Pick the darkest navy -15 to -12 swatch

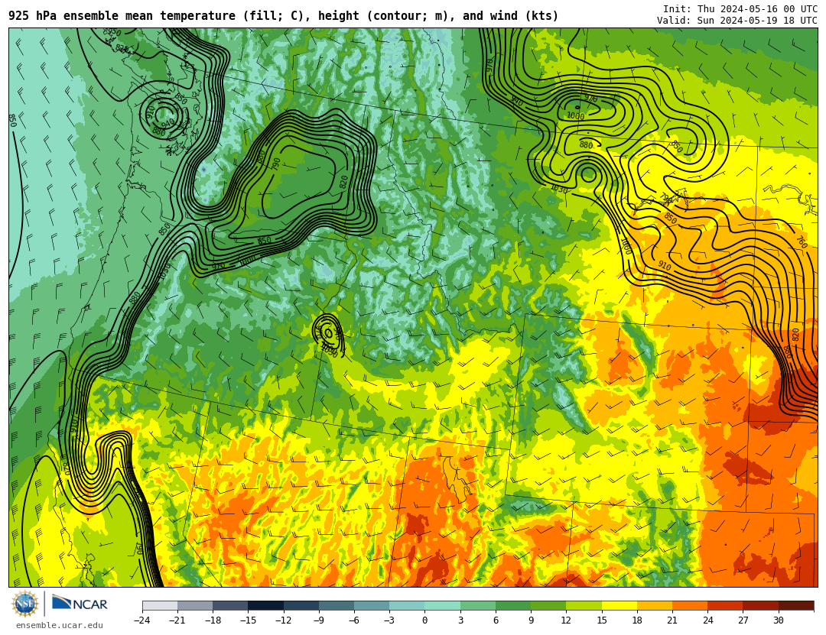click(x=266, y=606)
